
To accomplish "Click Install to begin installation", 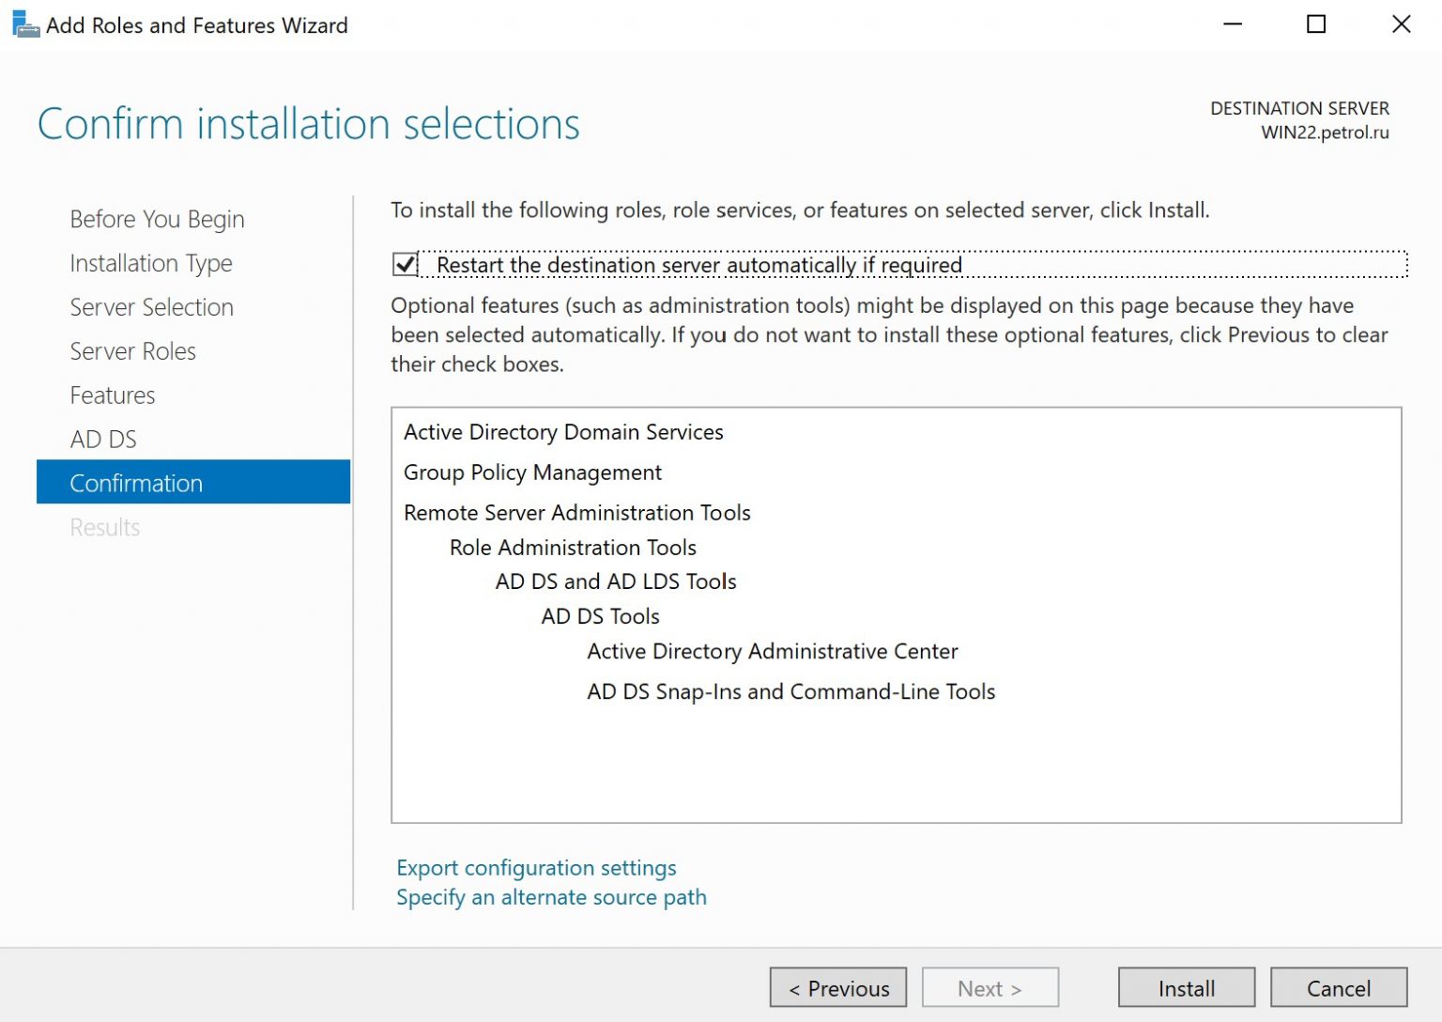I will point(1186,987).
